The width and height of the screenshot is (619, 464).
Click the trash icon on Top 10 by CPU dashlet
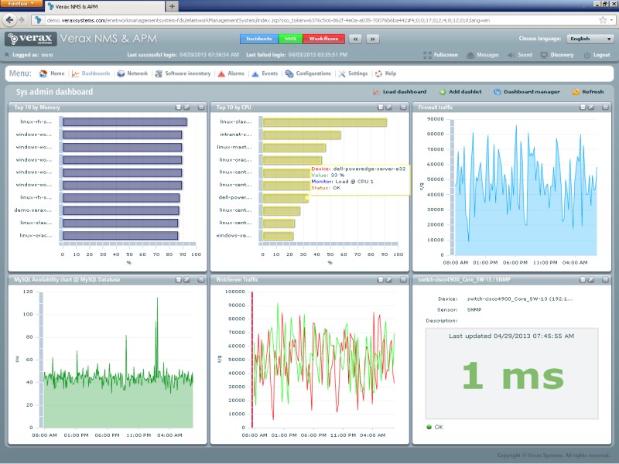tap(381, 107)
